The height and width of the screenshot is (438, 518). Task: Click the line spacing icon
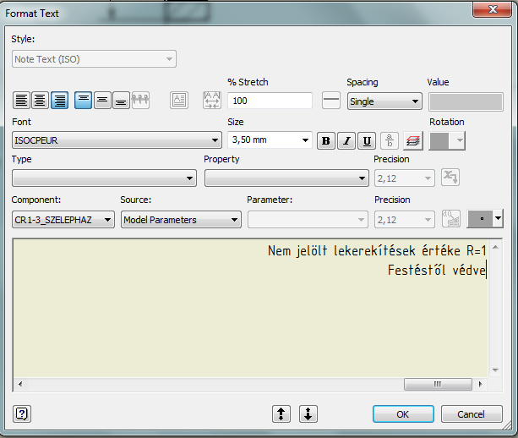point(331,100)
